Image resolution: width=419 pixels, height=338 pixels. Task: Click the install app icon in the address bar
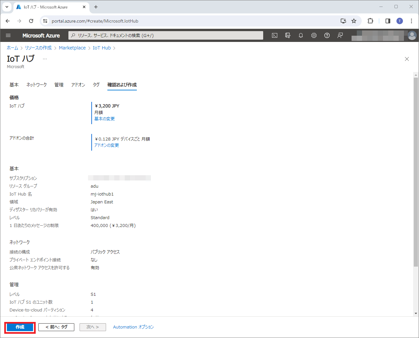(343, 21)
